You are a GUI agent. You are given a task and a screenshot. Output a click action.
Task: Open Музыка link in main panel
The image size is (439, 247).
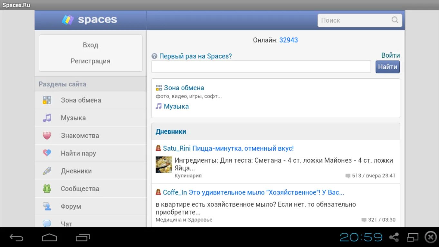[x=176, y=106]
